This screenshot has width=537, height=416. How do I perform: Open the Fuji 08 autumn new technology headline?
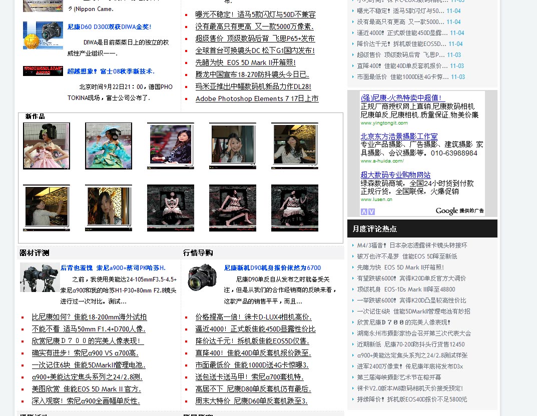pyautogui.click(x=111, y=71)
